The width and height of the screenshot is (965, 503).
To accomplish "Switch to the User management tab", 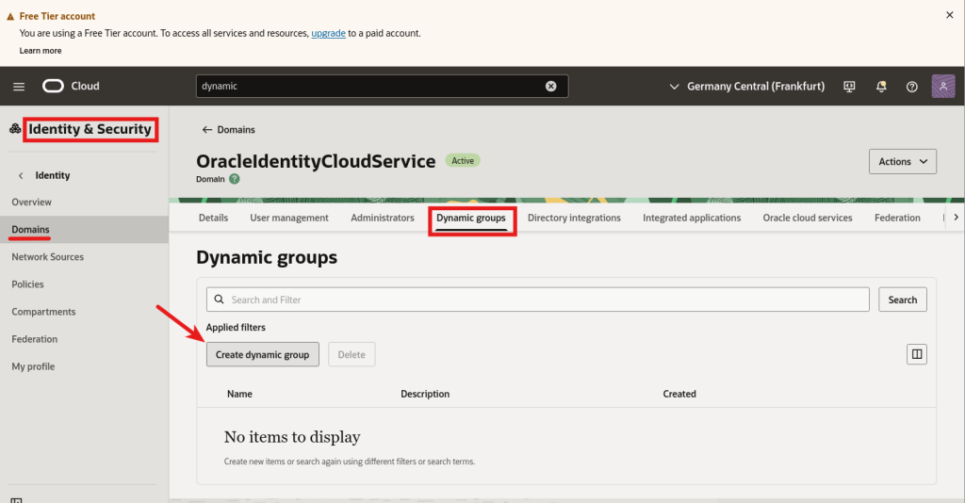I will 289,218.
